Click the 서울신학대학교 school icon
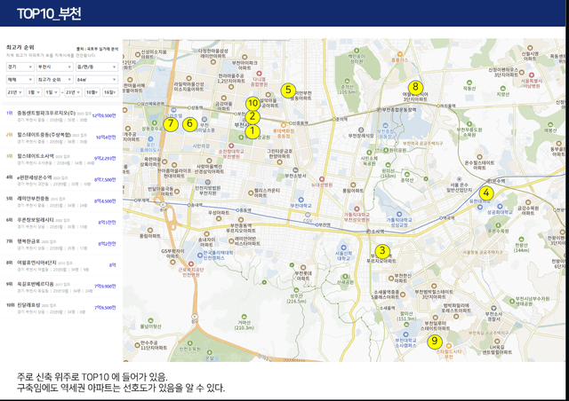569x401 pixels. click(343, 248)
